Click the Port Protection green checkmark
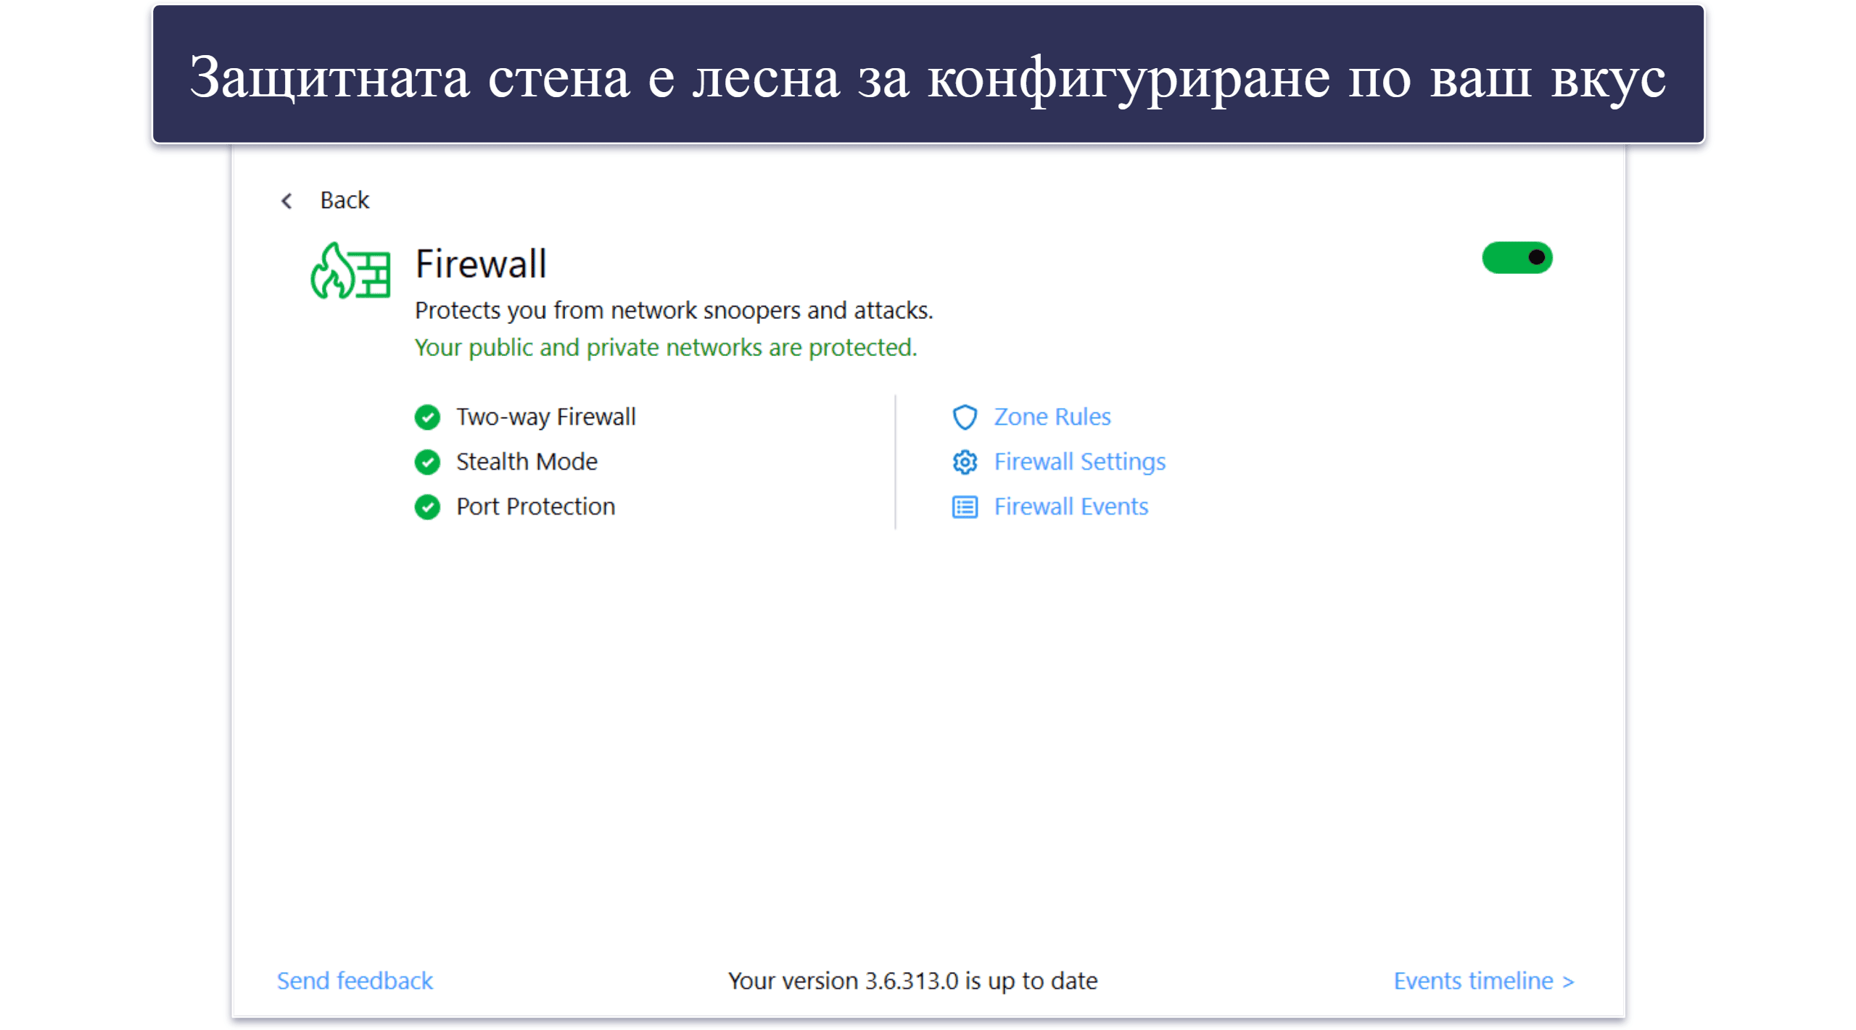Viewport: 1856px width, 1030px height. click(427, 507)
